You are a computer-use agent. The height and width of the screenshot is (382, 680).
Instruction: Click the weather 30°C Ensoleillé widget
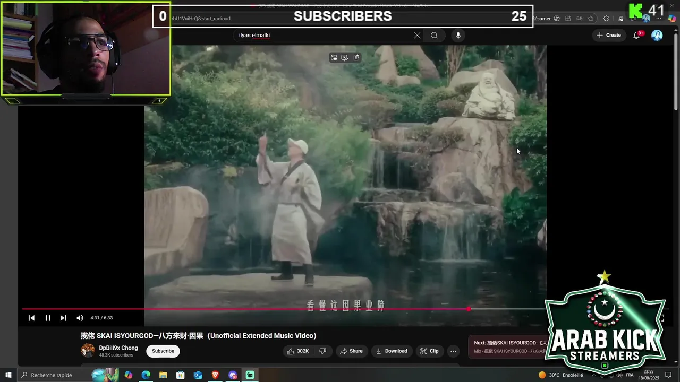click(x=560, y=375)
